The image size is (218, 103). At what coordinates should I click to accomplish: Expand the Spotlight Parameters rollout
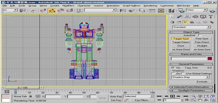point(191,91)
